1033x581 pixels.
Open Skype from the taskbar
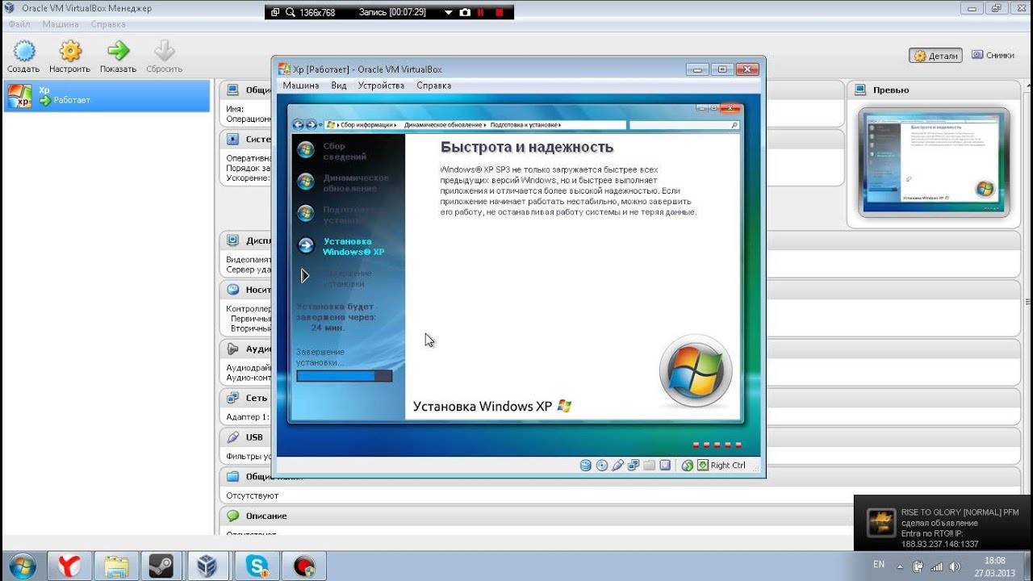click(x=257, y=566)
